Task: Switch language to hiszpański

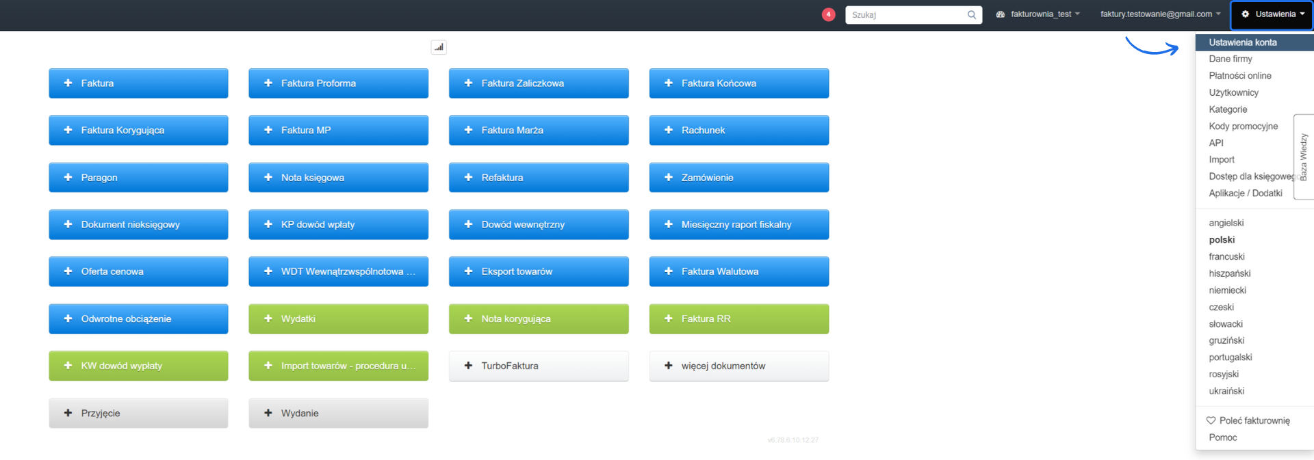Action: click(x=1229, y=273)
